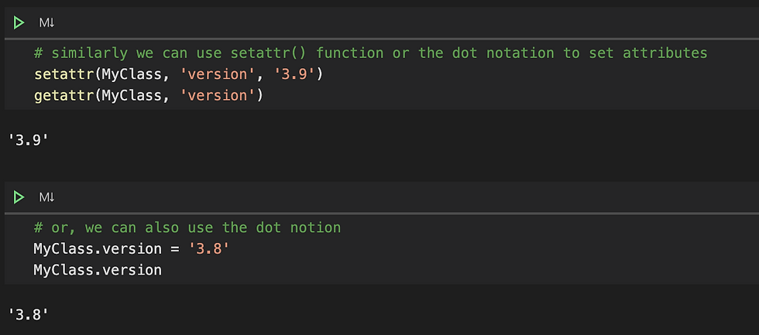Click the equals sign in version assignment
This screenshot has height=335, width=759.
175,248
